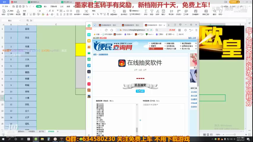253x142 pixels.
Task: Select cell B11 in spreadsheet
Action: 27,98
